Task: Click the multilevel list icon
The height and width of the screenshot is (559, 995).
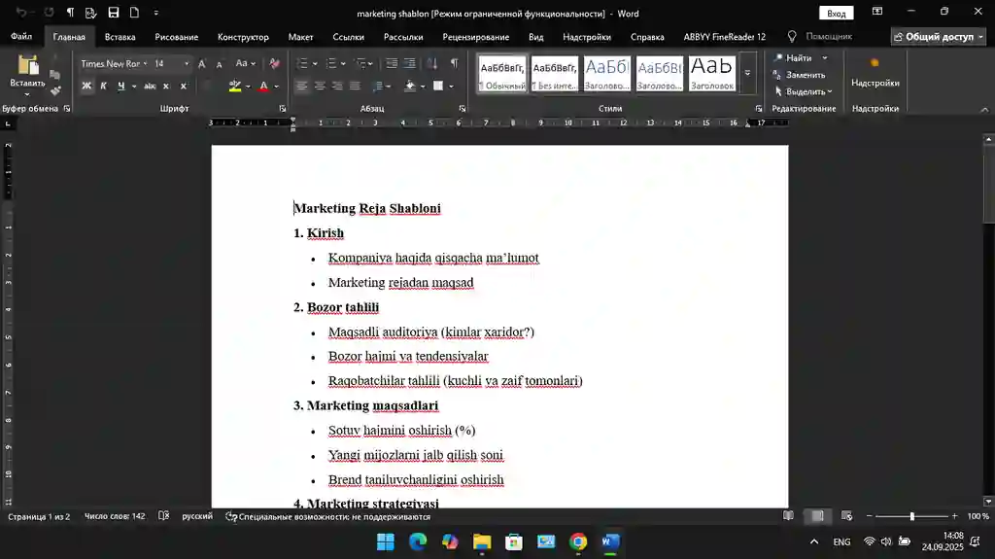Action: click(x=360, y=63)
